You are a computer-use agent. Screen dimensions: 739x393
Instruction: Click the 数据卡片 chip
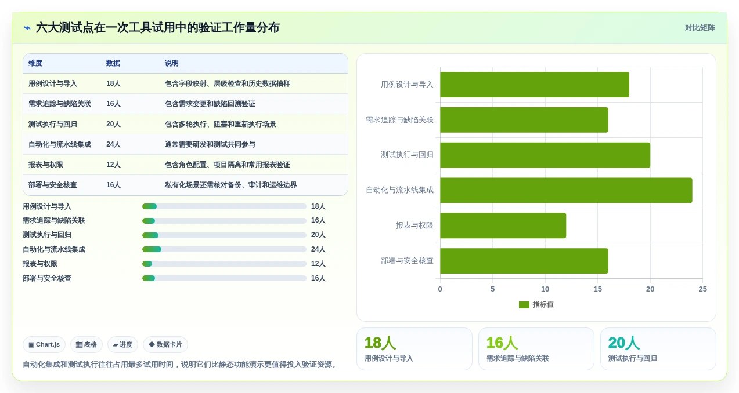(x=165, y=344)
